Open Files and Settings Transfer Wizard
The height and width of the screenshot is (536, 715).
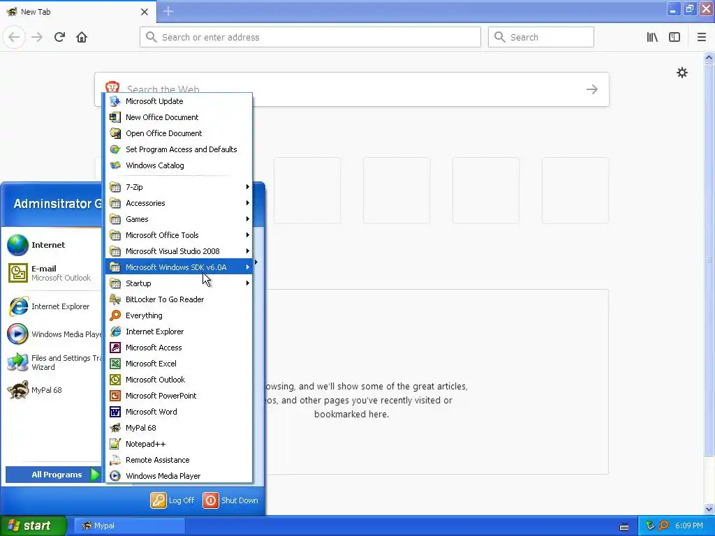52,362
